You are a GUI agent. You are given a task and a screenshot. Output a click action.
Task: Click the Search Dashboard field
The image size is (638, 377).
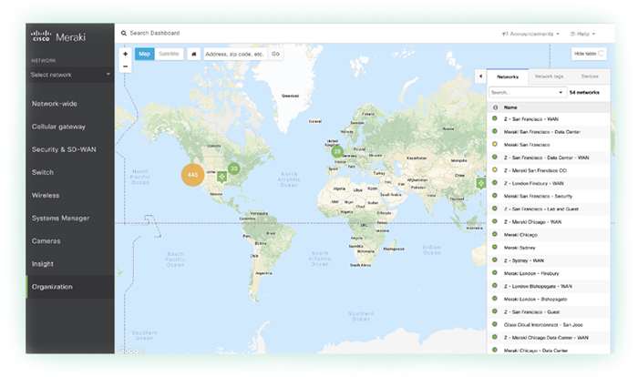click(155, 34)
